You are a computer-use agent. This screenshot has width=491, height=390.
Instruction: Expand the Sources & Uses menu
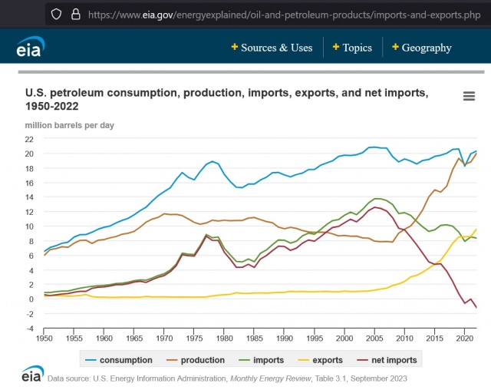(272, 48)
